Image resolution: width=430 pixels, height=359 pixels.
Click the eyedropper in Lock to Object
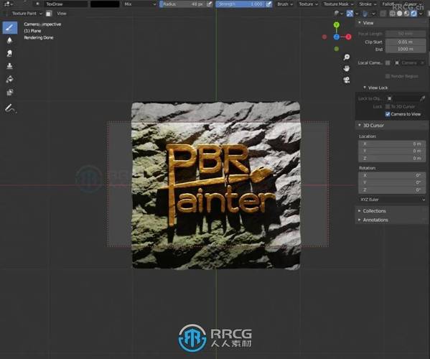[x=423, y=98]
